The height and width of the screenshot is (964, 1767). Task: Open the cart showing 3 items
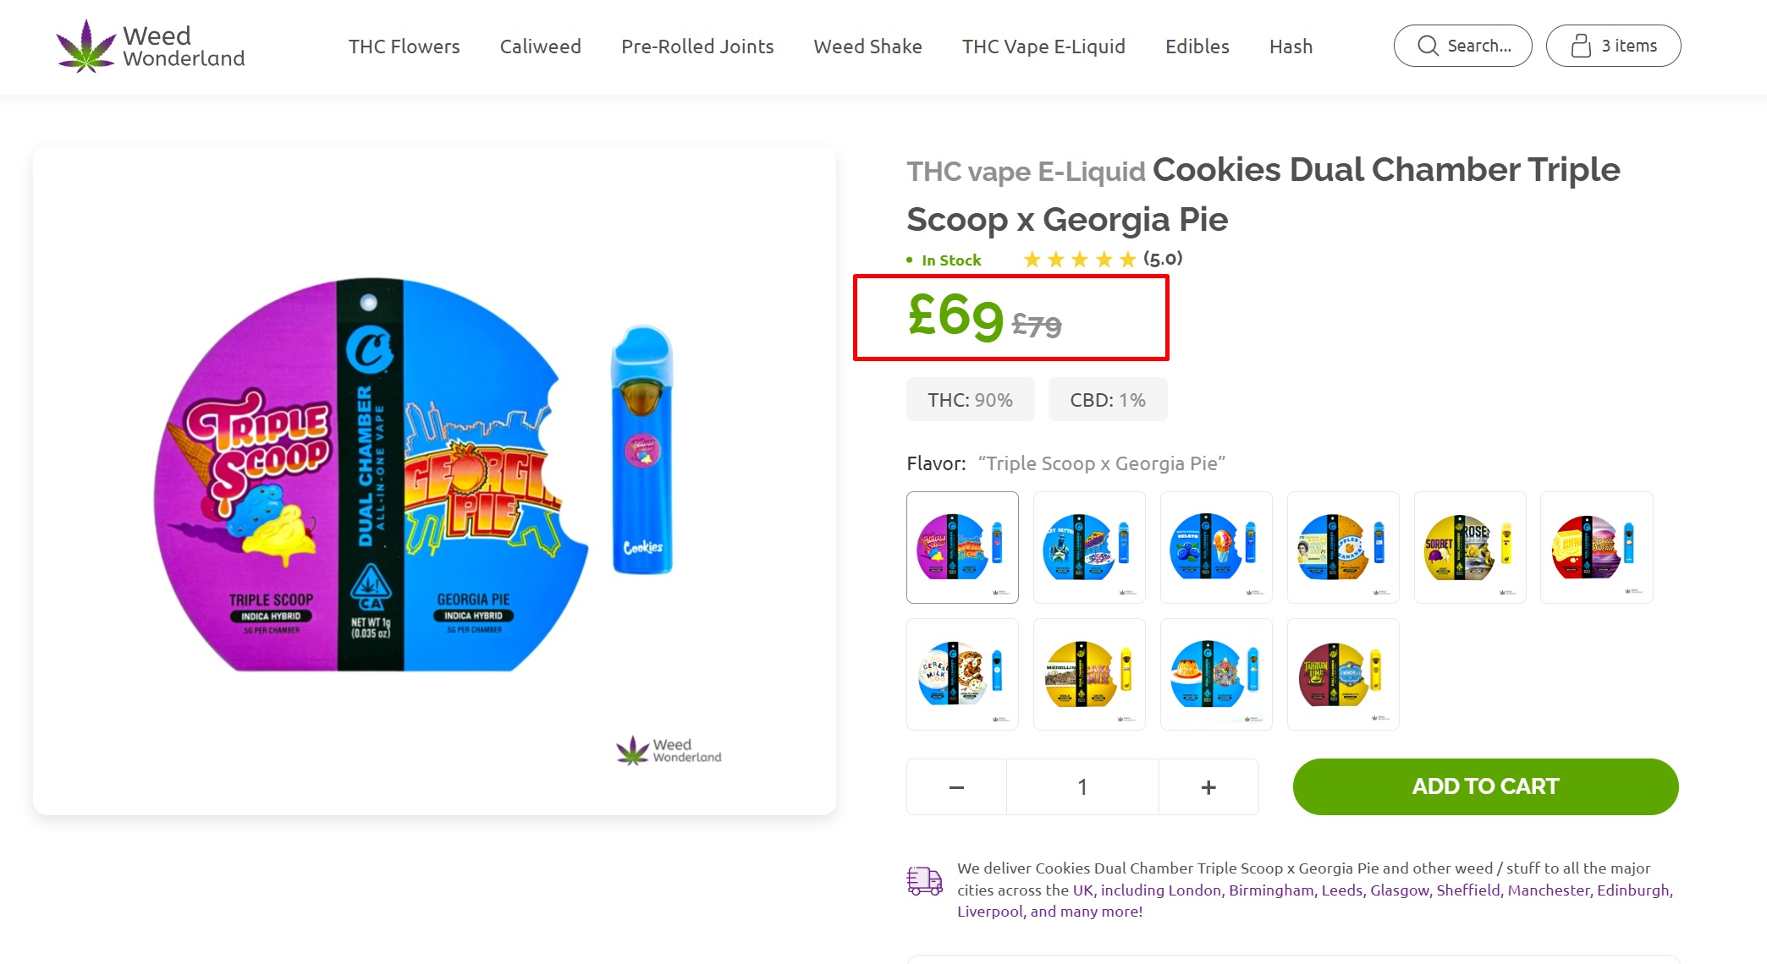(x=1613, y=46)
